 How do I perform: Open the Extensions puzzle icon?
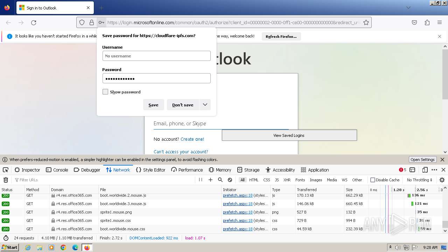pyautogui.click(x=427, y=22)
